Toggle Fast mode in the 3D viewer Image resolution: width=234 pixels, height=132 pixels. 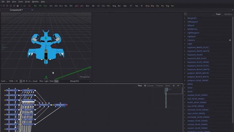click(x=56, y=81)
